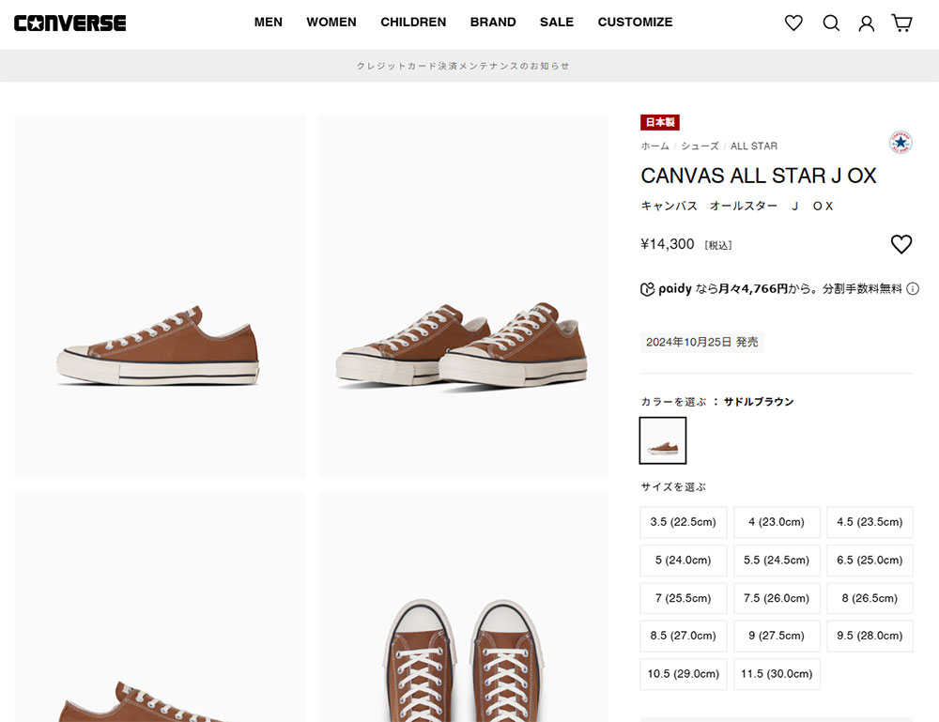Click the CANVAS ALL STAR J OX title

pos(759,176)
